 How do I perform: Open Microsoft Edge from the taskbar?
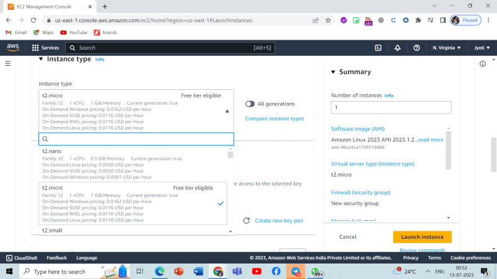click(160, 272)
